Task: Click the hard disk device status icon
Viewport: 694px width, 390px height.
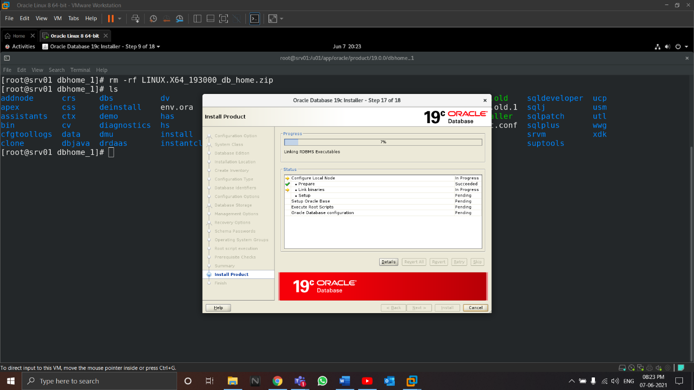Action: [622, 367]
